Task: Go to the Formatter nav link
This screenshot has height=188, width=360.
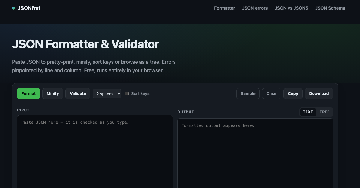Action: click(224, 8)
